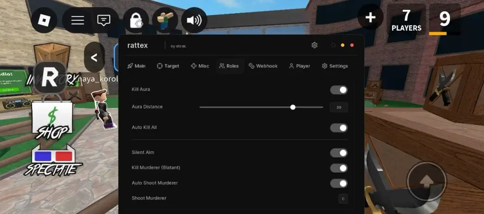
Task: Toggle Auto Kill All switch
Action: click(x=338, y=128)
